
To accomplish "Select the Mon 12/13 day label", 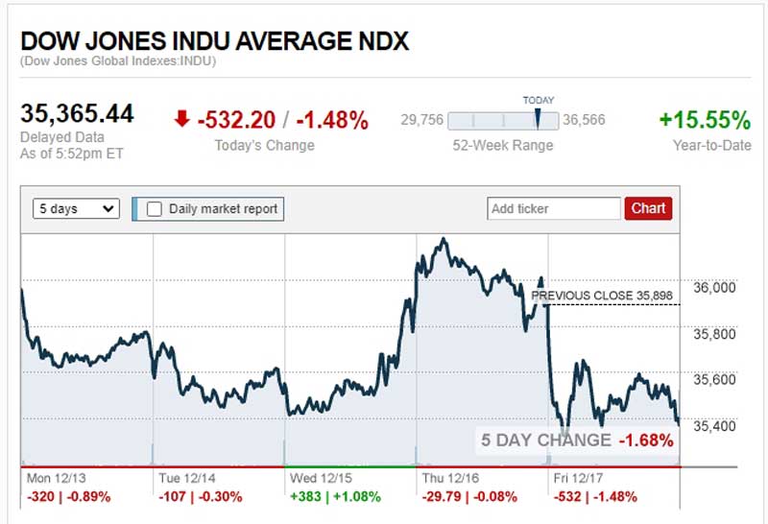I will 56,477.
